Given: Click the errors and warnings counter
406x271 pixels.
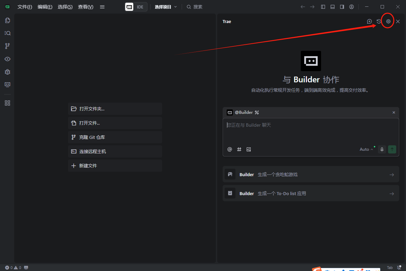Looking at the screenshot, I should (13, 268).
